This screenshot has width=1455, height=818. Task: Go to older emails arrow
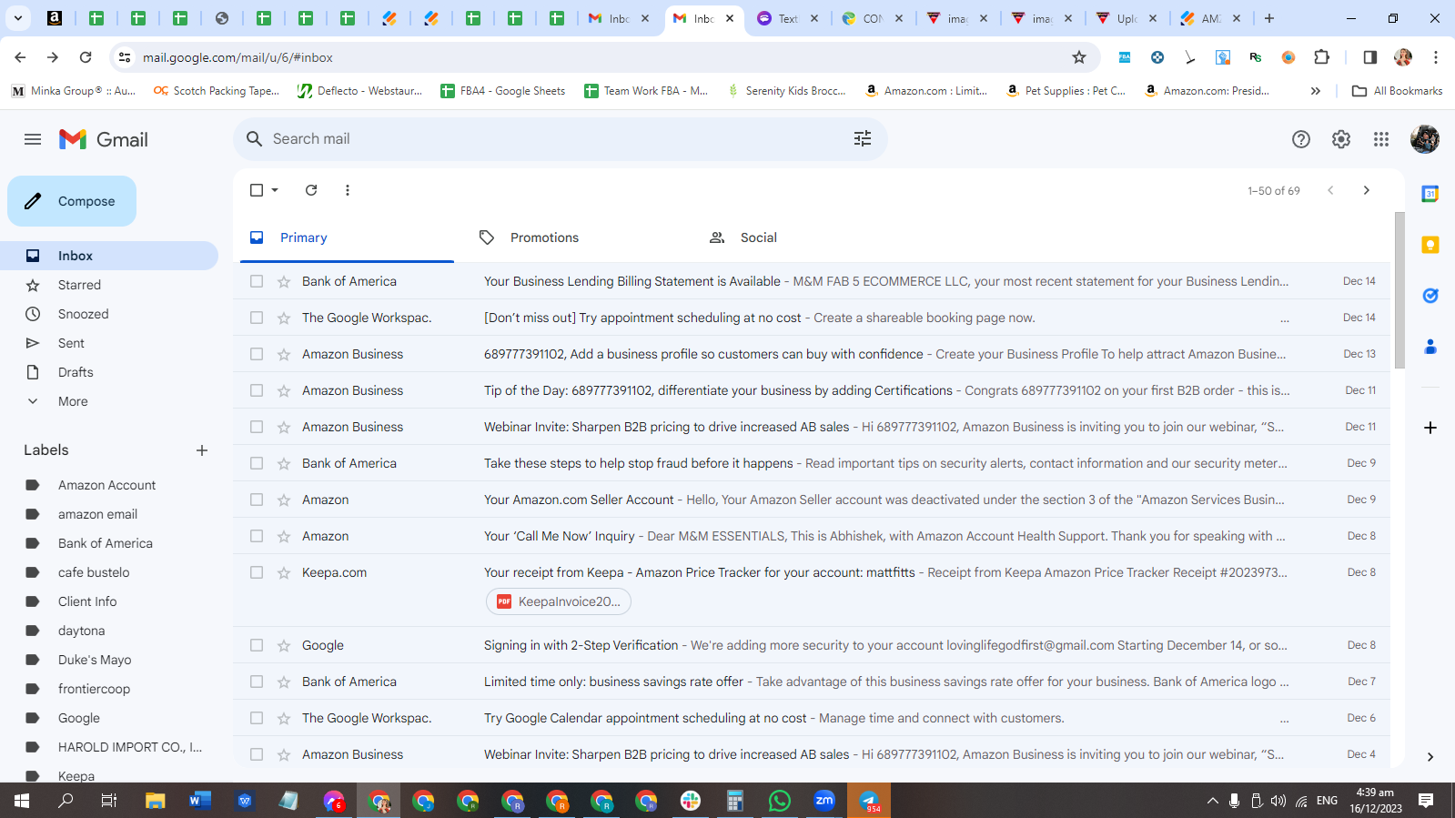pyautogui.click(x=1366, y=190)
